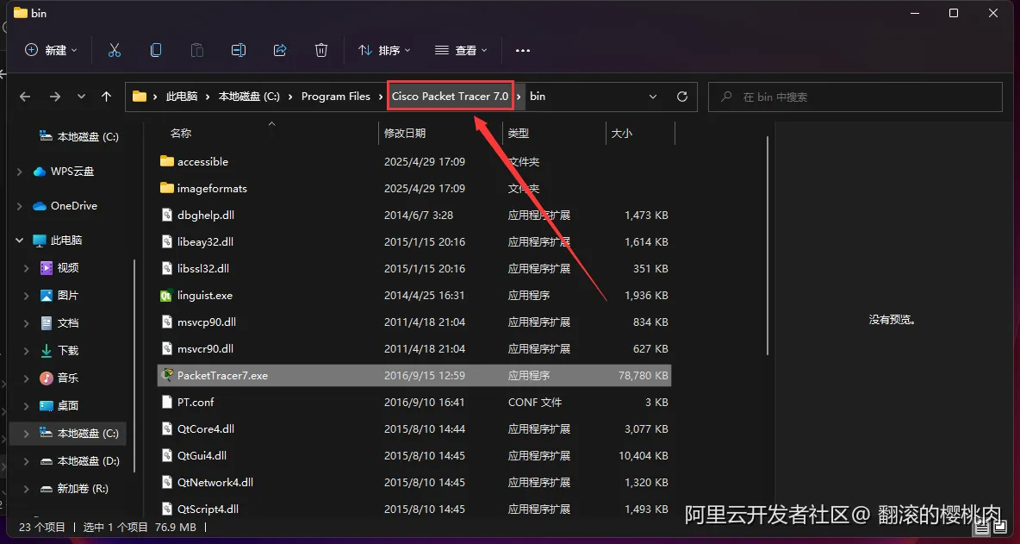Open 音乐 in navigation pane

coord(68,378)
